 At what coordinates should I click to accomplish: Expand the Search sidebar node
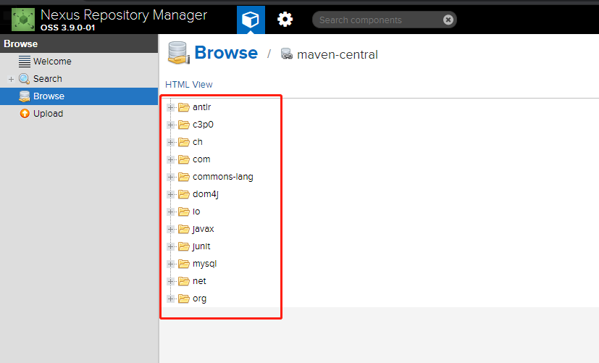pyautogui.click(x=11, y=79)
